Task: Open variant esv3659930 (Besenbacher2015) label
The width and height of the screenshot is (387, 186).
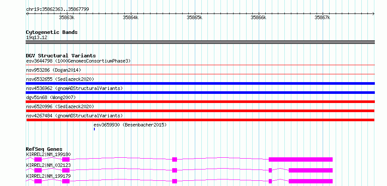Action: click(130, 125)
